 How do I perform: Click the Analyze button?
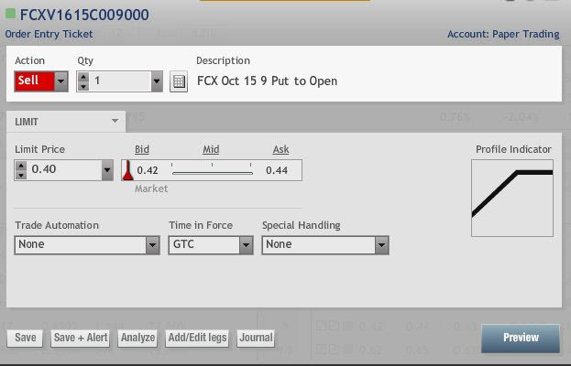click(137, 338)
